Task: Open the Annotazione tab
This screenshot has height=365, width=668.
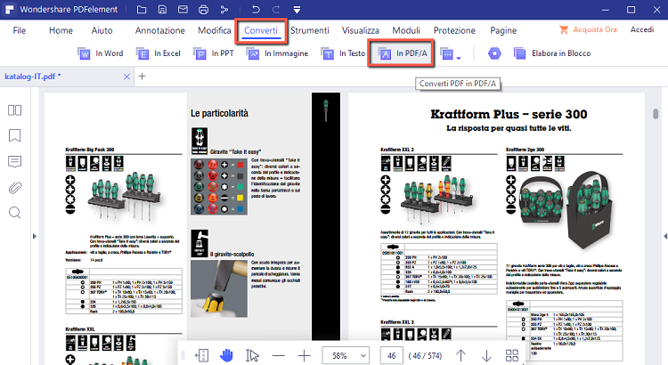Action: [x=159, y=30]
